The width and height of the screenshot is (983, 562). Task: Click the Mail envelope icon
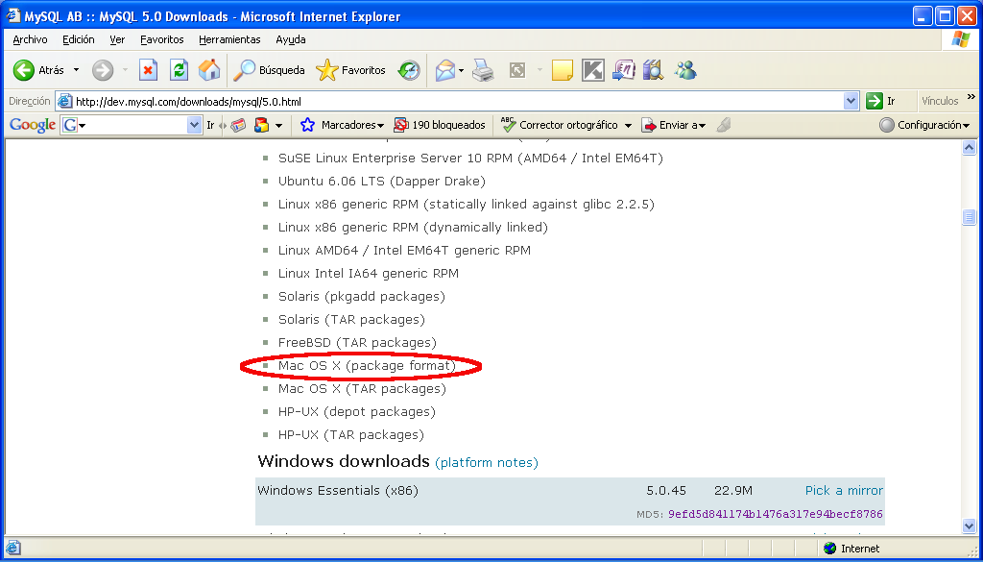tap(445, 70)
